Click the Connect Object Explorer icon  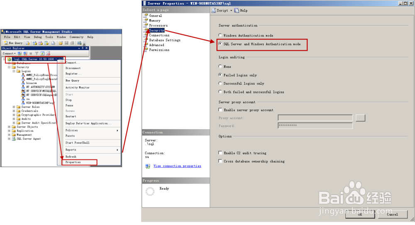point(20,54)
